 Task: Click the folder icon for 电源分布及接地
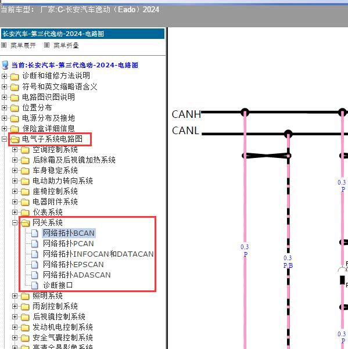pyautogui.click(x=15, y=118)
